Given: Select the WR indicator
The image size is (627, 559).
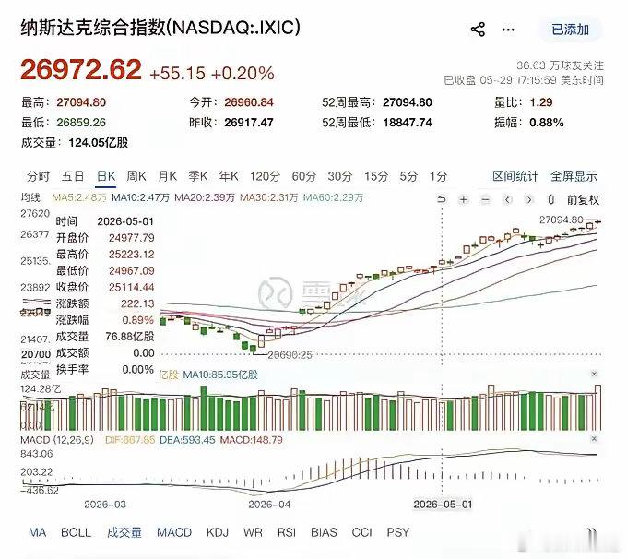Looking at the screenshot, I should coord(253,532).
